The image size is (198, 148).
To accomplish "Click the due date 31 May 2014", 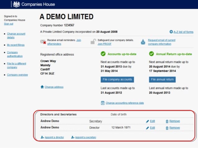I will 109,71.
